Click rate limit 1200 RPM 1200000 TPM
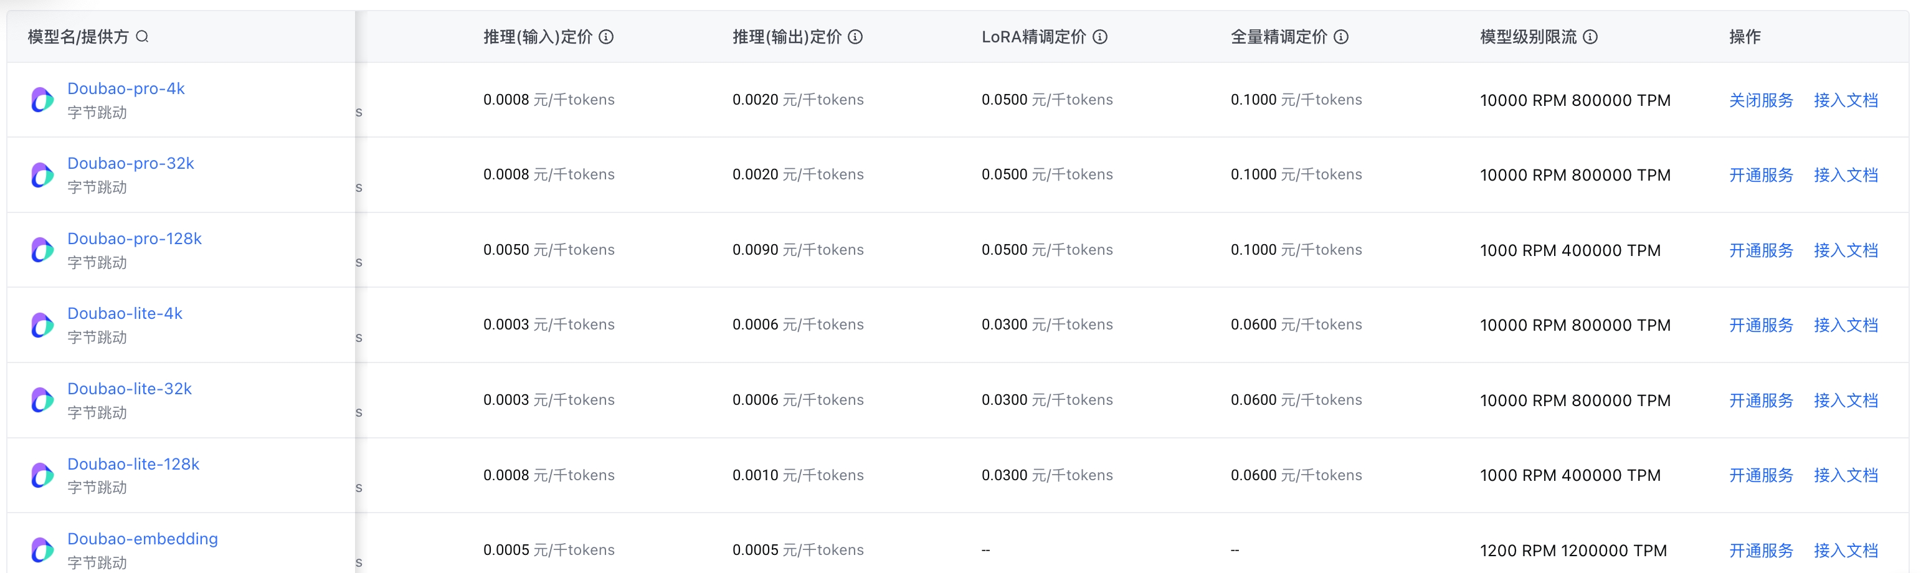 coord(1573,551)
